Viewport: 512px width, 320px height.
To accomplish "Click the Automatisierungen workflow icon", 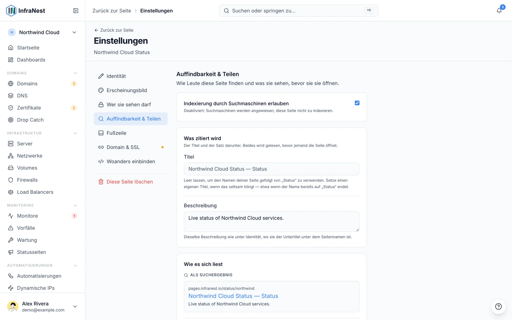I will (11, 276).
